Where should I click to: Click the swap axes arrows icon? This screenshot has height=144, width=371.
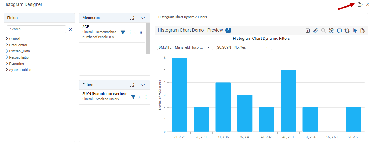(347, 31)
